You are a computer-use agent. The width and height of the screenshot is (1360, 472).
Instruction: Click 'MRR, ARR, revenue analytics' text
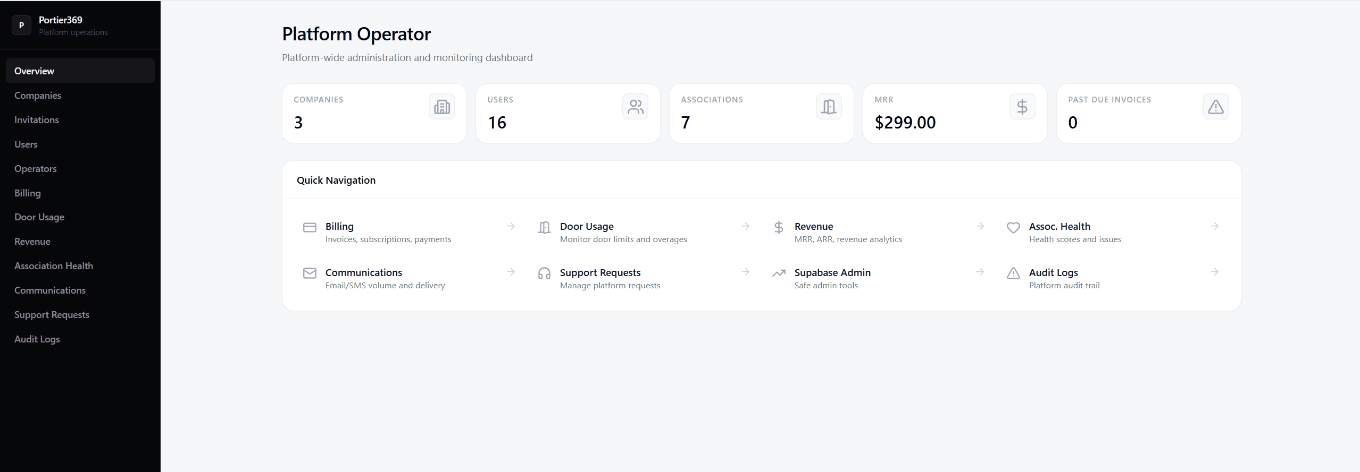click(x=848, y=239)
